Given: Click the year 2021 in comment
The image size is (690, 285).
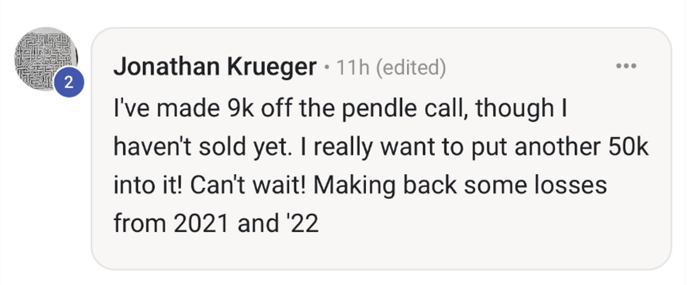Looking at the screenshot, I should (201, 223).
